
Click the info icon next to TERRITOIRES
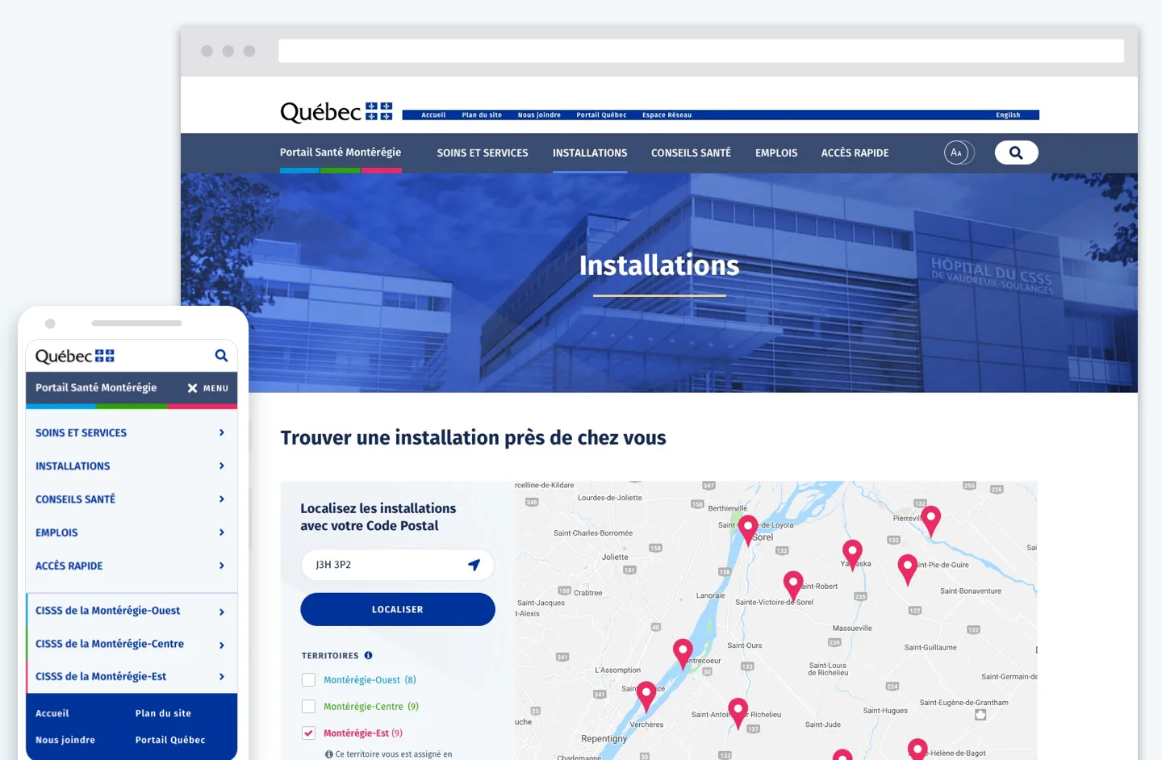click(x=370, y=655)
